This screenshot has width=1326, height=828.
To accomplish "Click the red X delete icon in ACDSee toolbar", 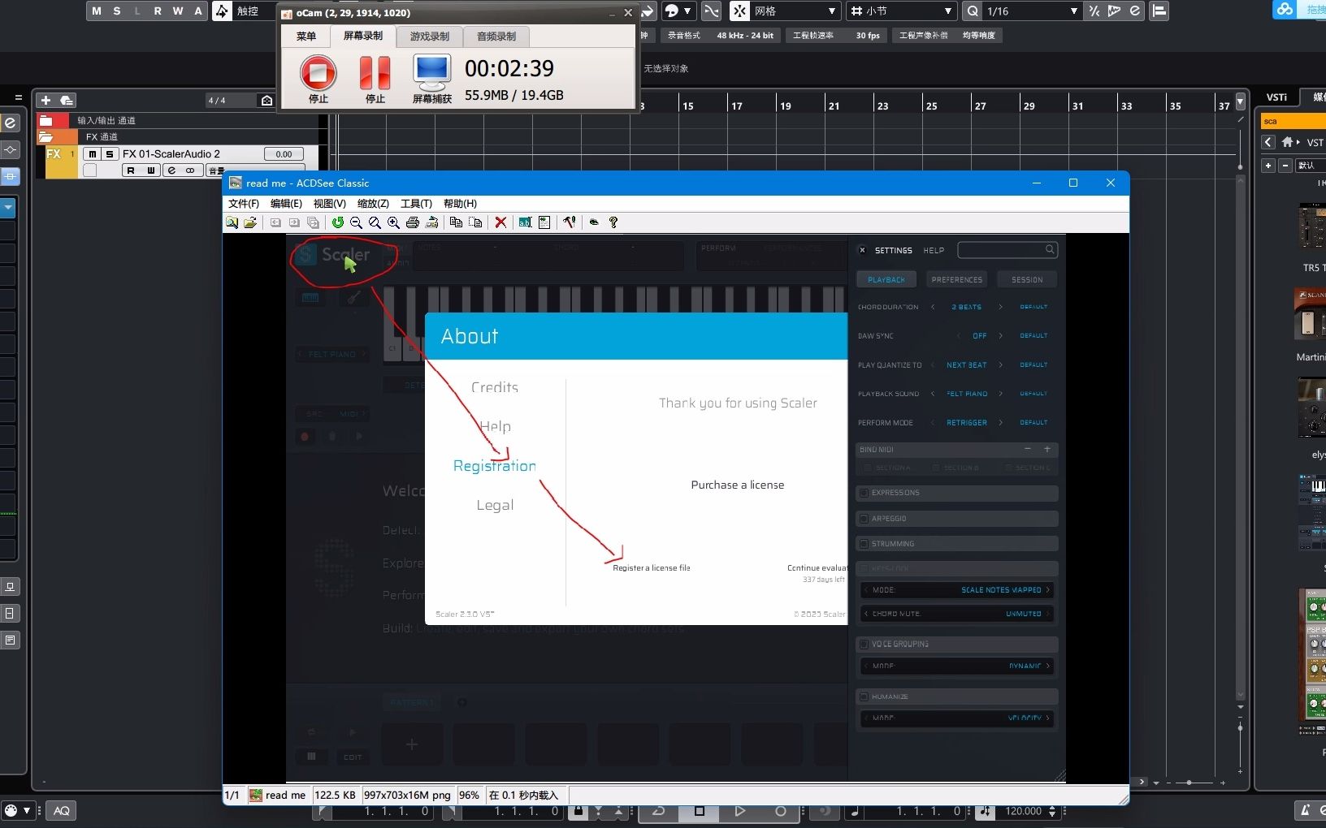I will click(x=501, y=222).
